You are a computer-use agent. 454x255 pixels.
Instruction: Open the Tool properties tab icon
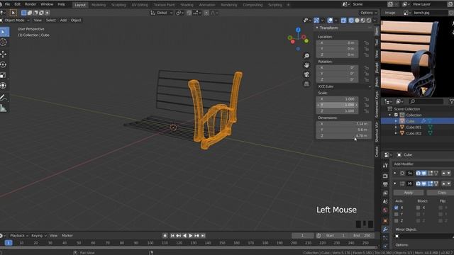385,165
